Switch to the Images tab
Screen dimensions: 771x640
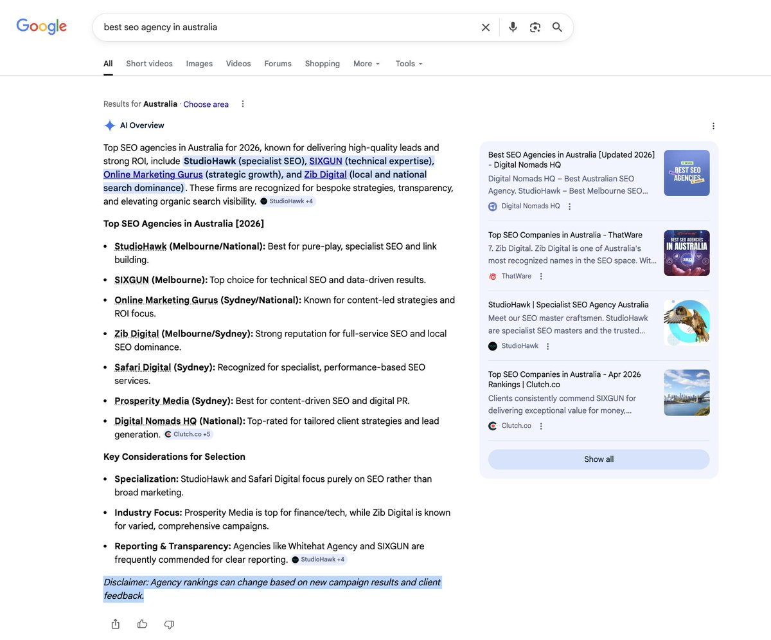[x=199, y=63]
